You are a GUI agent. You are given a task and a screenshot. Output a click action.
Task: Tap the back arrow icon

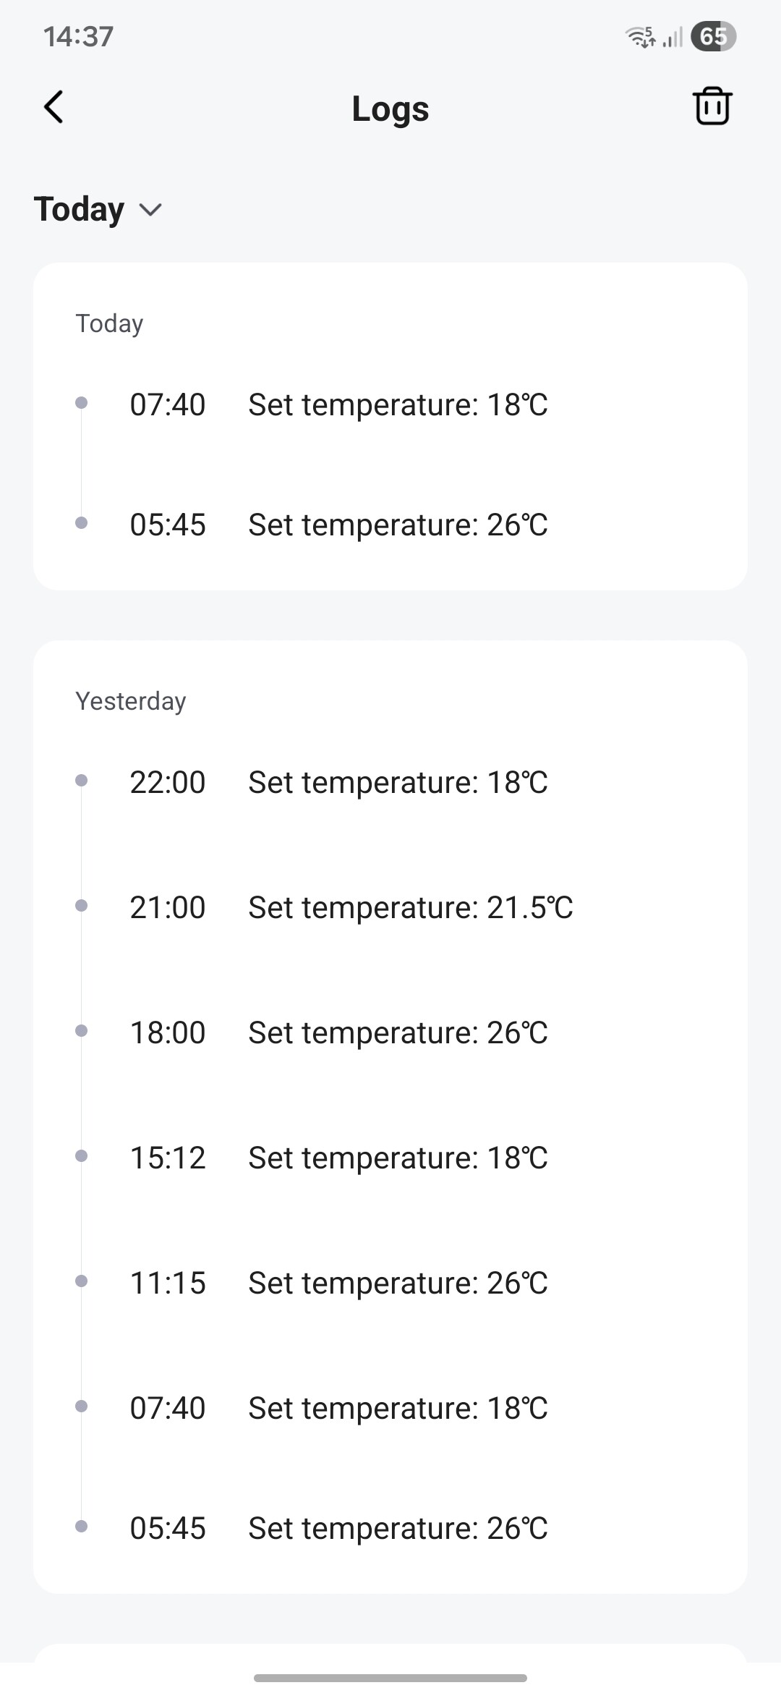tap(54, 108)
